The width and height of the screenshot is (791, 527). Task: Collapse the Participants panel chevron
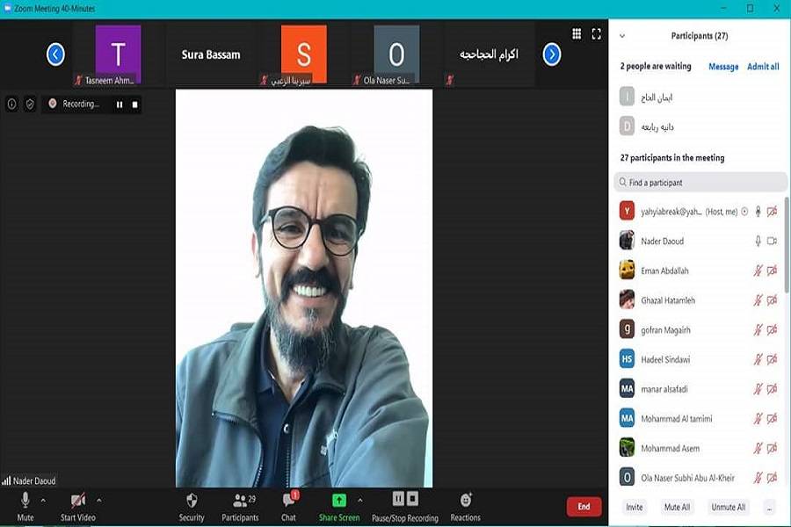tap(622, 36)
